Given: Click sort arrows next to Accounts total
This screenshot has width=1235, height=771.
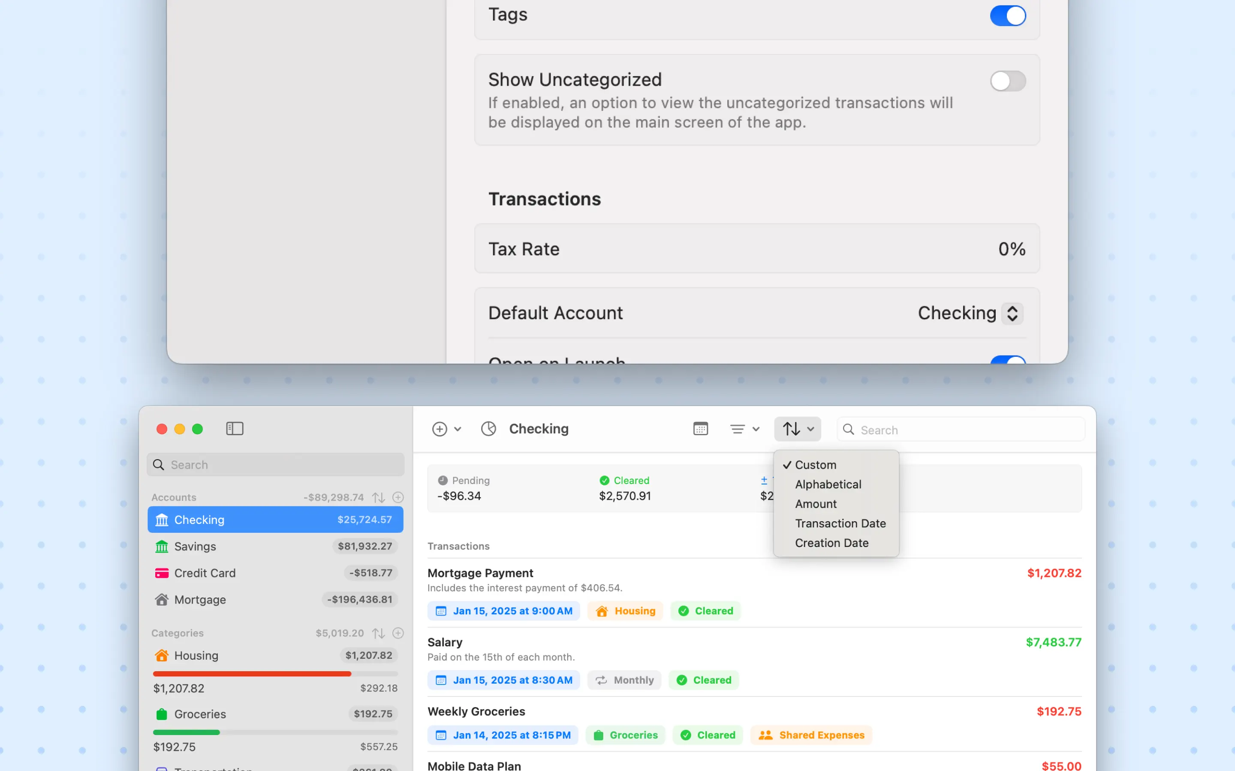Looking at the screenshot, I should point(378,497).
